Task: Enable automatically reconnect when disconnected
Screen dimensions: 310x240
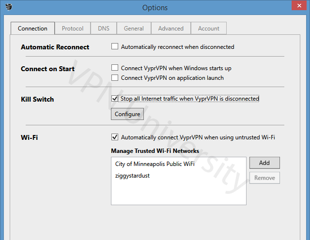Action: click(x=115, y=46)
